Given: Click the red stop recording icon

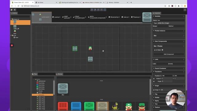Looking at the screenshot, I should (12, 45).
